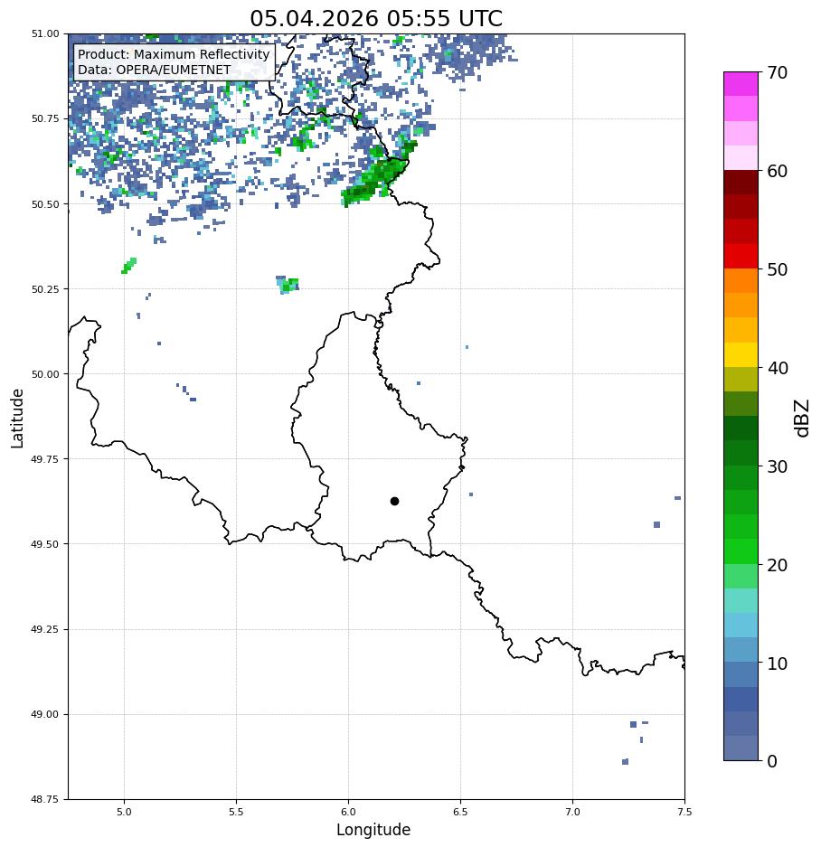Screen dimensions: 821x847
Task: Click the dark red swatch just below 60 dBZ
Action: pyautogui.click(x=741, y=183)
